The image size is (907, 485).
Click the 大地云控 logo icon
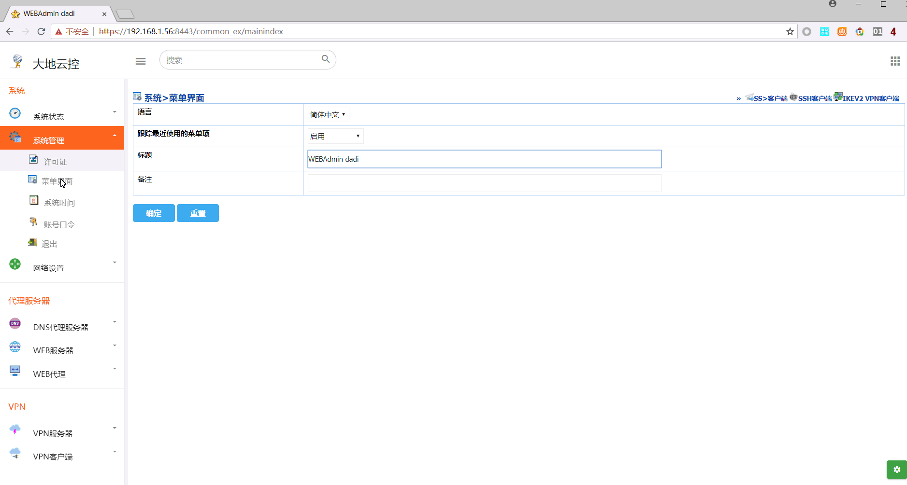[17, 61]
